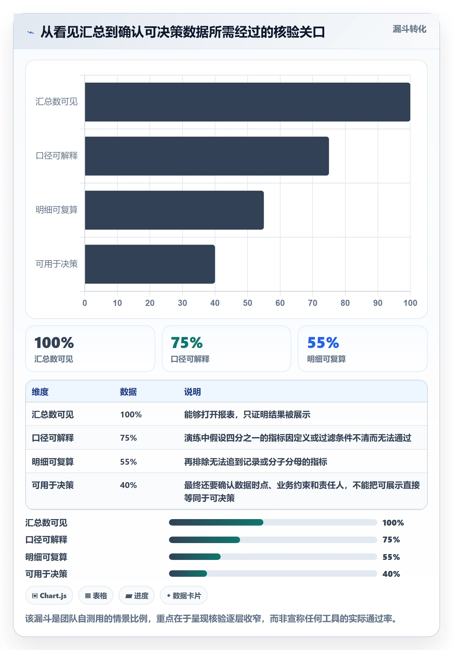Viewport: 453px width, 650px height.
Task: Click the Chart.js tag chip
Action: [49, 596]
